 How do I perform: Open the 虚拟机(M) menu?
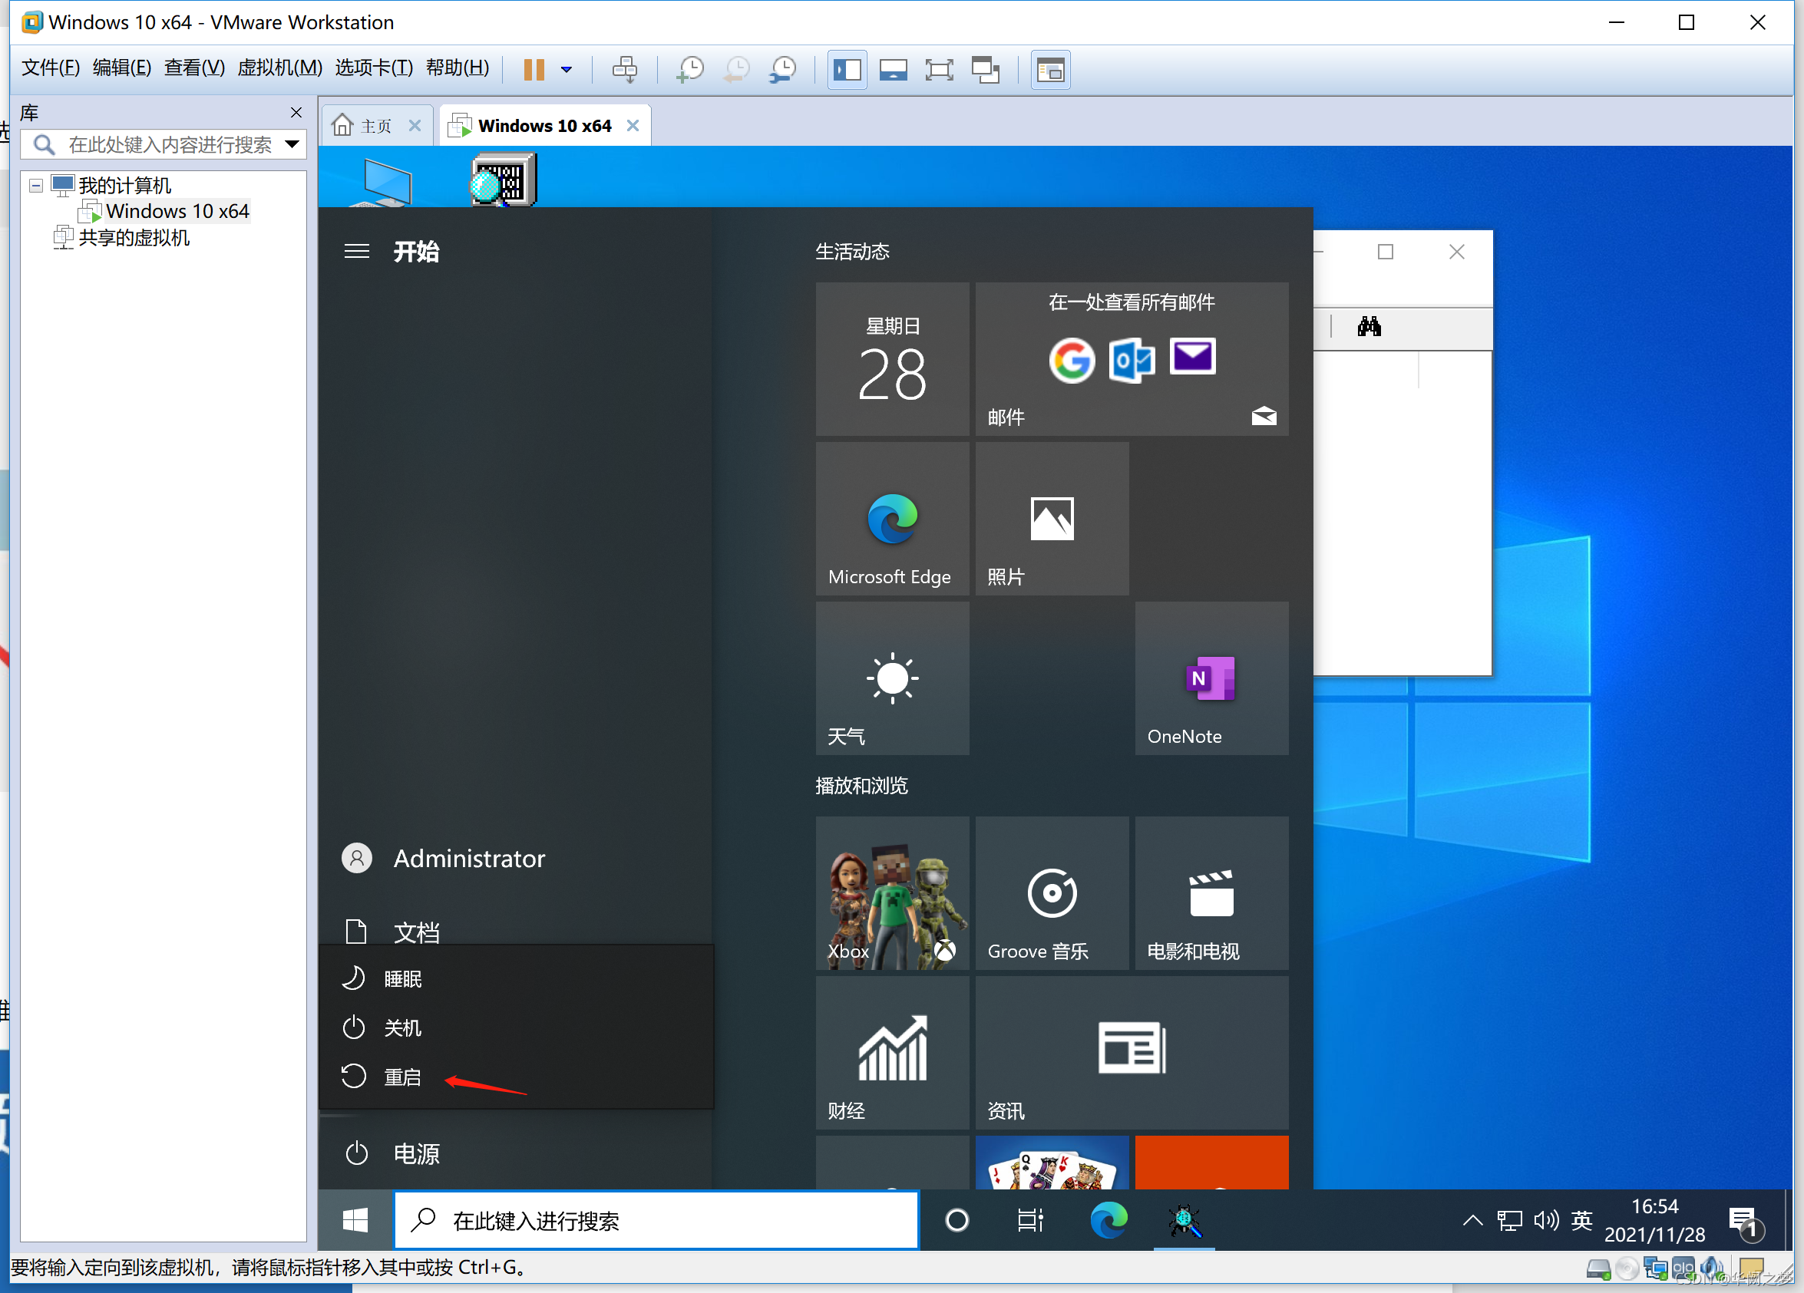279,68
